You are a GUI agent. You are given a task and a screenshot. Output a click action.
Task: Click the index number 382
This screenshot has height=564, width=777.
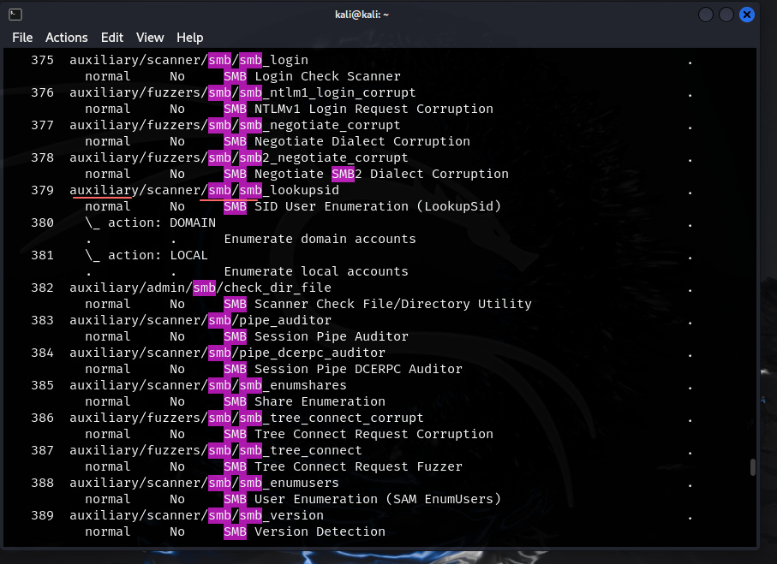tap(43, 288)
